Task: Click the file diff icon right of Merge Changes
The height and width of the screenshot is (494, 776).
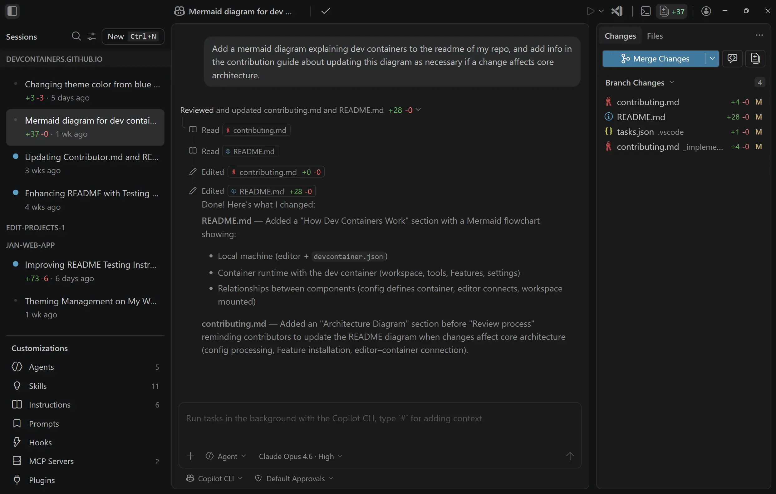Action: (x=756, y=59)
